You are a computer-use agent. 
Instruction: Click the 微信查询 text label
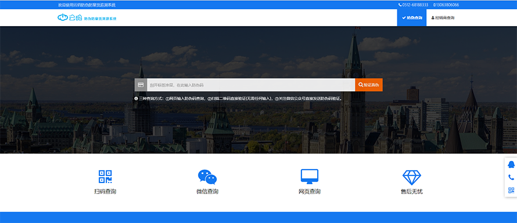[207, 192]
